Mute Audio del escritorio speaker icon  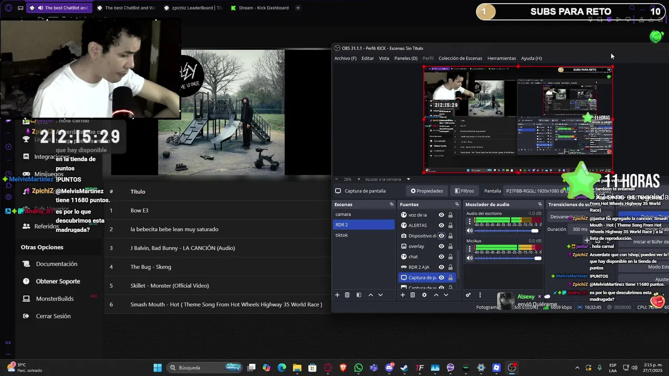click(x=469, y=230)
